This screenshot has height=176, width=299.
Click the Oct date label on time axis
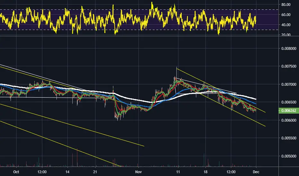pyautogui.click(x=16, y=172)
